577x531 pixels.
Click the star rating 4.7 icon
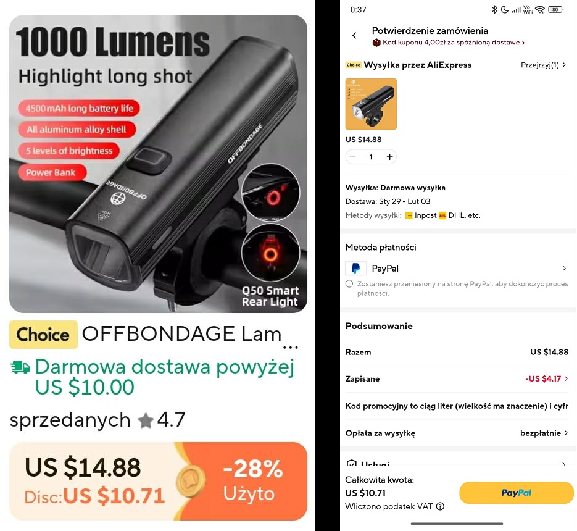(146, 420)
